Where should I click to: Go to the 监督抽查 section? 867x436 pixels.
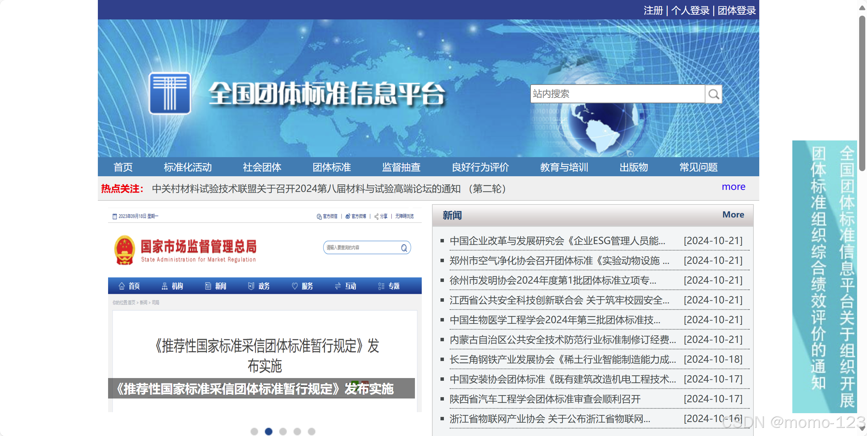pos(401,167)
